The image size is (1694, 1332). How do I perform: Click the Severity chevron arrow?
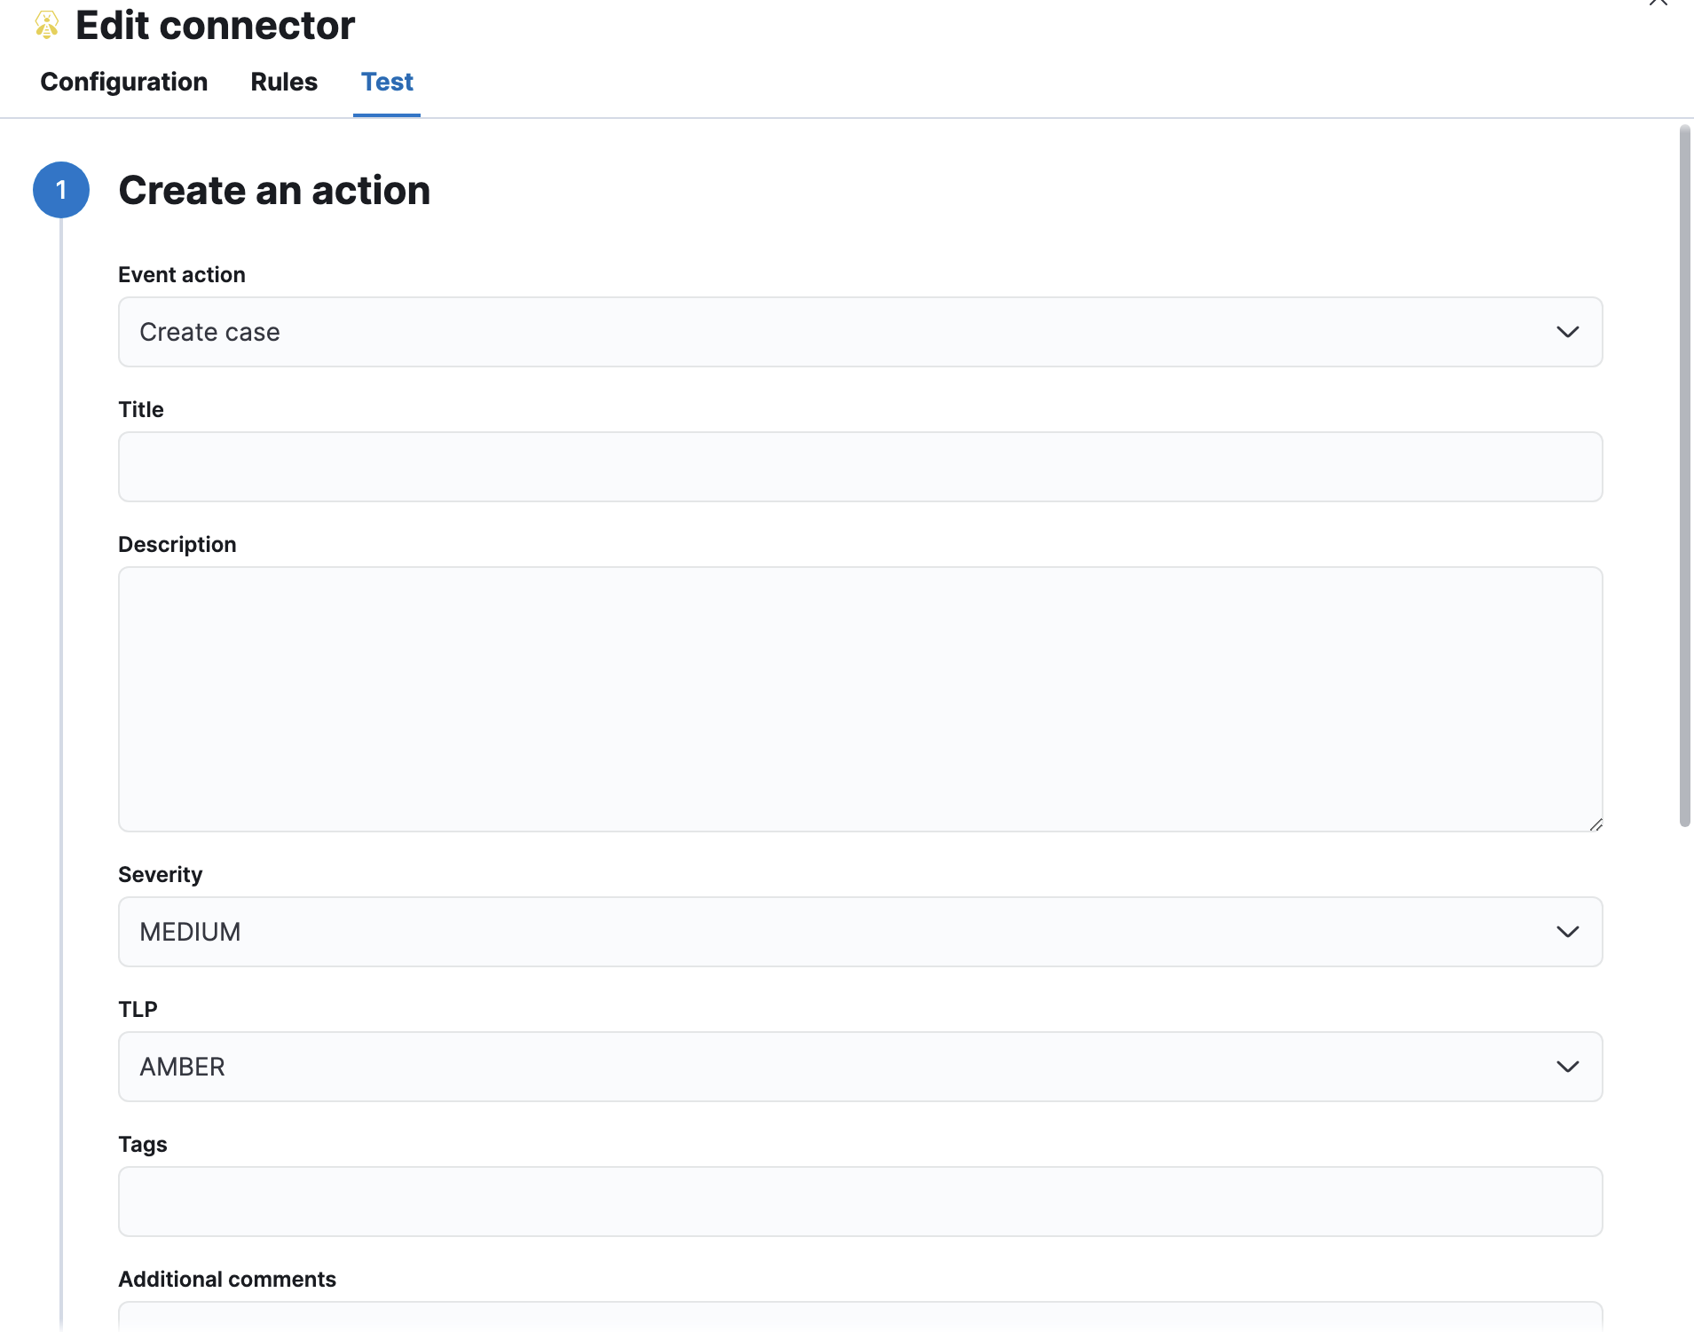coord(1567,932)
